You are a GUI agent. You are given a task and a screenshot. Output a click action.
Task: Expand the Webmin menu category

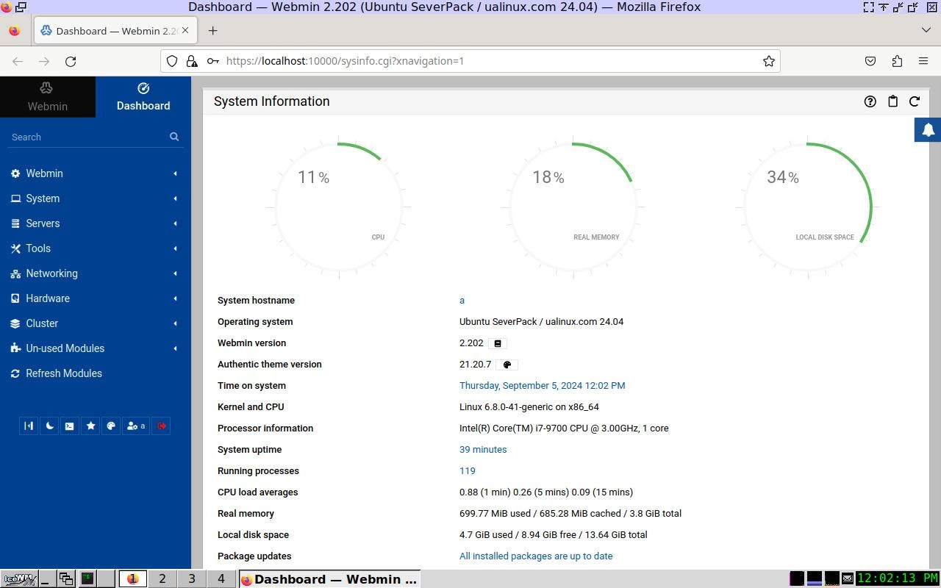(x=96, y=173)
